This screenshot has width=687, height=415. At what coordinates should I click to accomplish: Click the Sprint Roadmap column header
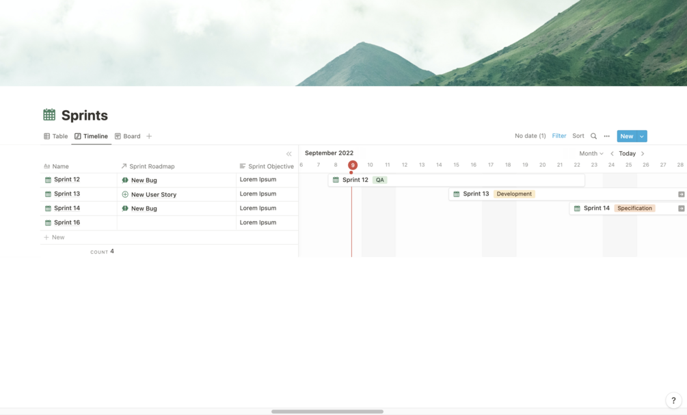point(148,166)
